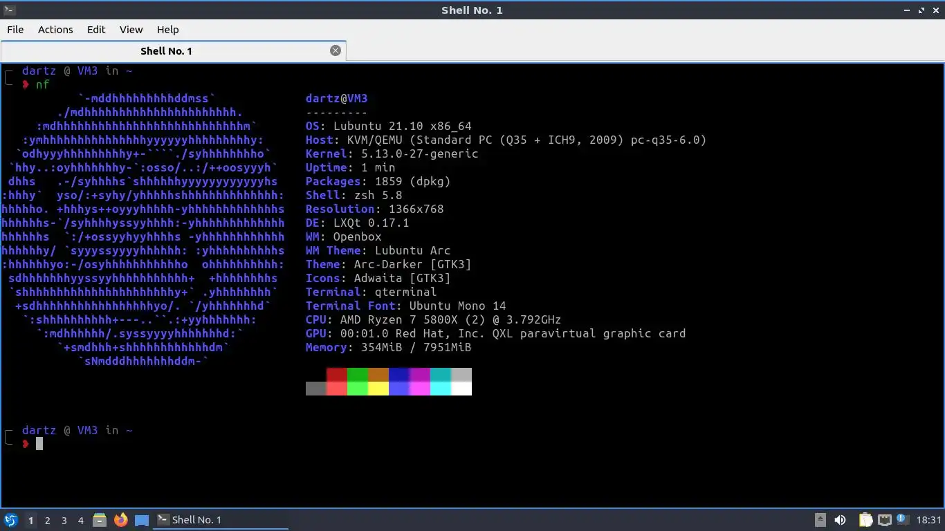
Task: Click the 'OS: Lubuntu 21.10 x86_64' line
Action: point(389,126)
